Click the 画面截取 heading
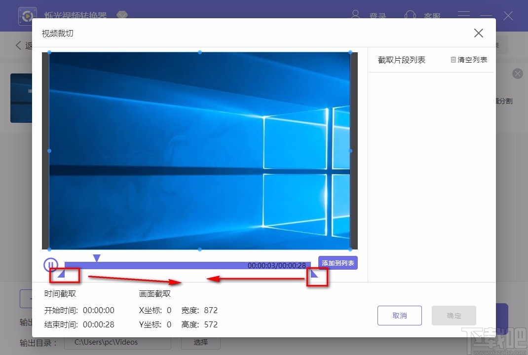This screenshot has height=355, width=528. [155, 294]
